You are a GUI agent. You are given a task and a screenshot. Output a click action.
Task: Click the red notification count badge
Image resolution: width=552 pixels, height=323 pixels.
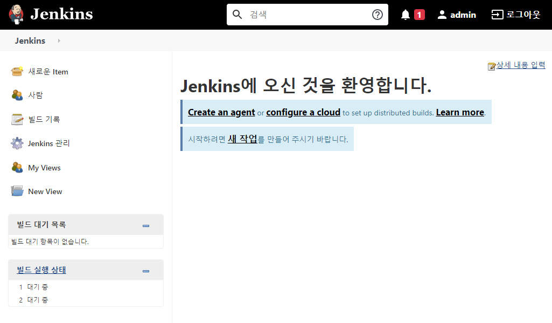point(420,15)
